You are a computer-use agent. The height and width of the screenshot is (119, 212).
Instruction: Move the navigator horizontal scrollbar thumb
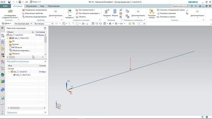pyautogui.click(x=12, y=57)
